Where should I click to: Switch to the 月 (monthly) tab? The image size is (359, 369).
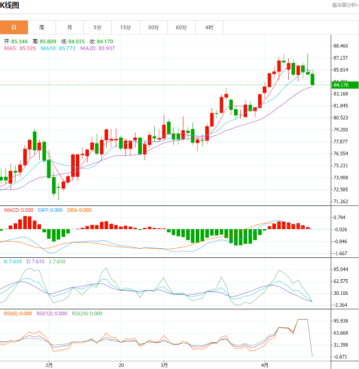70,27
